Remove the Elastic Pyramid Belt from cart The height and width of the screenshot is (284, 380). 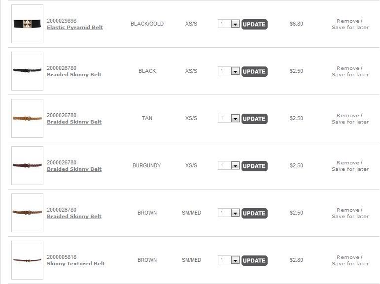point(347,21)
